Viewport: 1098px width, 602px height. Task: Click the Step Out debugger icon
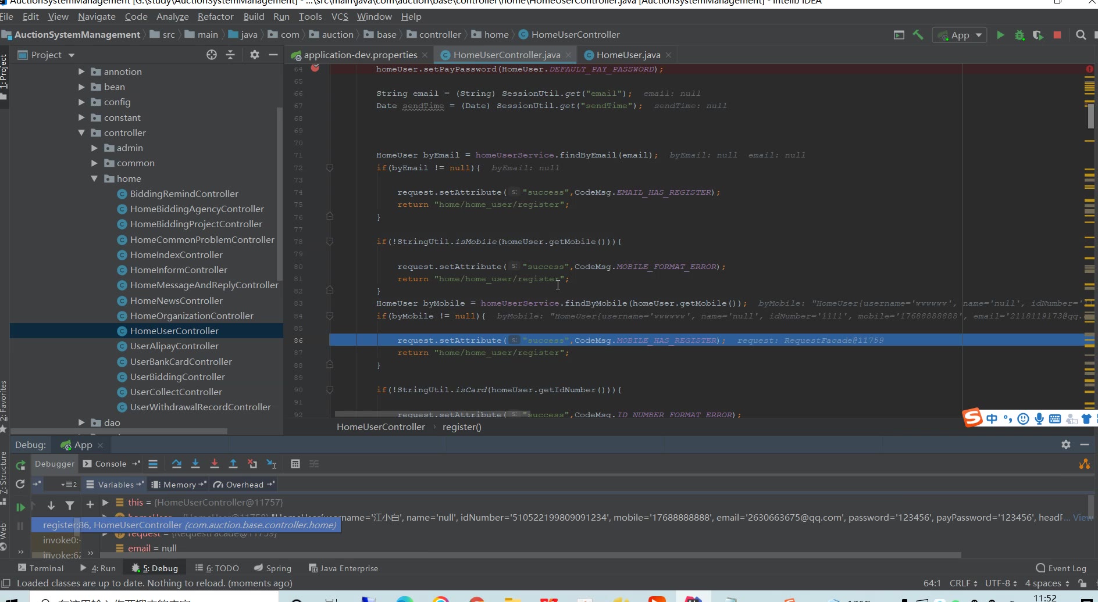pyautogui.click(x=233, y=464)
